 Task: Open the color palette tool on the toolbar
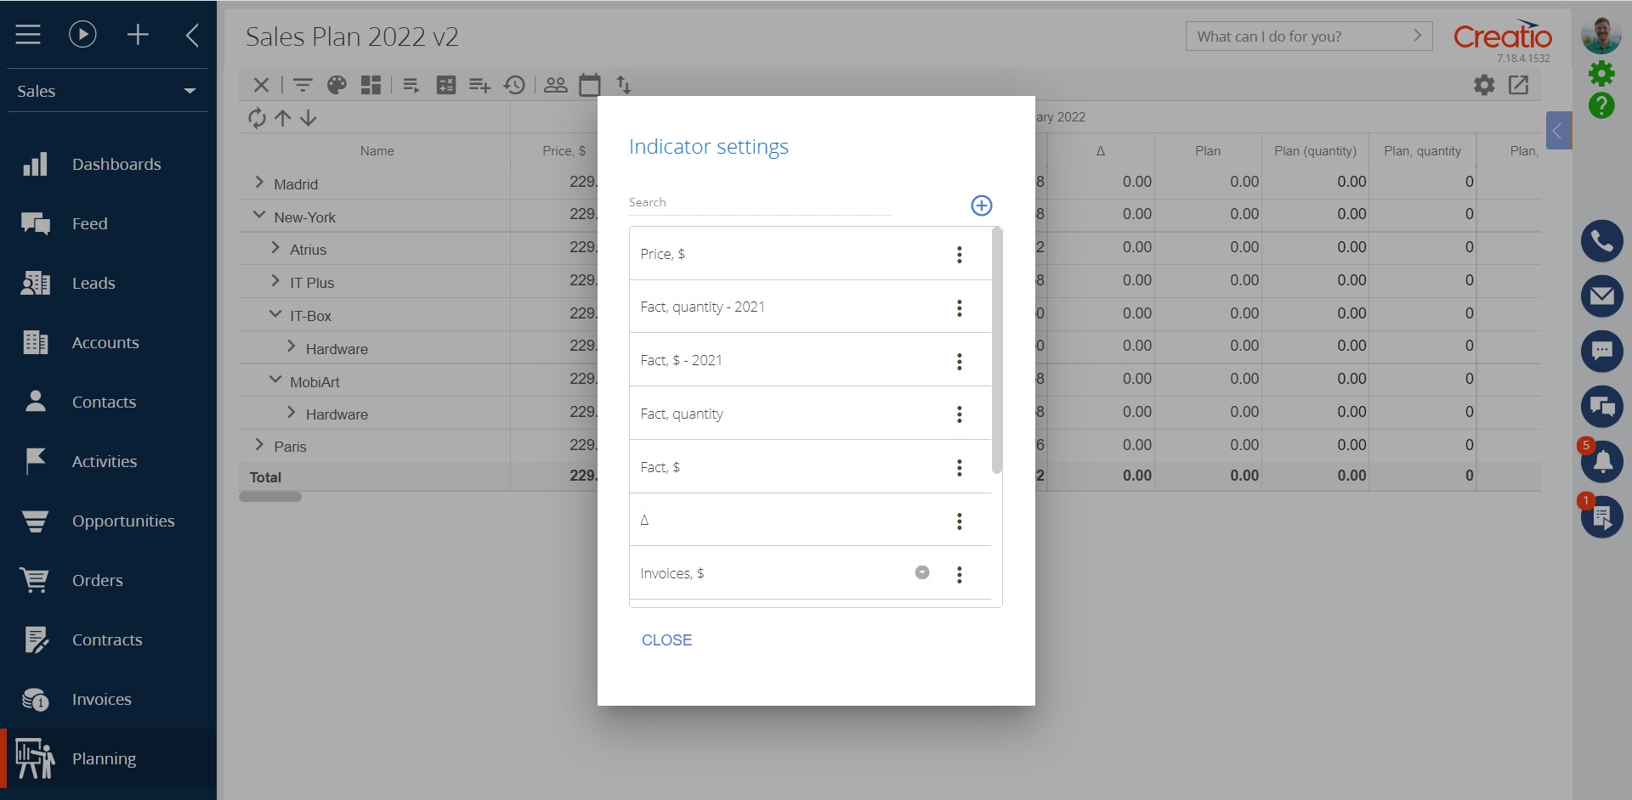(337, 85)
